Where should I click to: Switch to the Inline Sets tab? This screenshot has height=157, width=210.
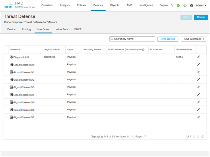point(62,29)
